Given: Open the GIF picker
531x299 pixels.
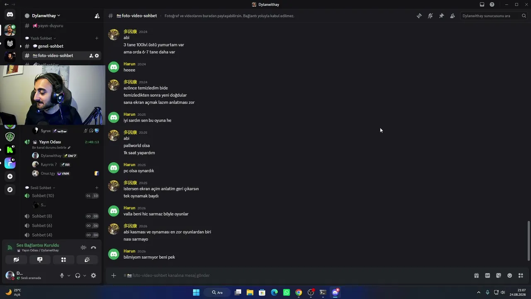Looking at the screenshot, I should click(487, 275).
